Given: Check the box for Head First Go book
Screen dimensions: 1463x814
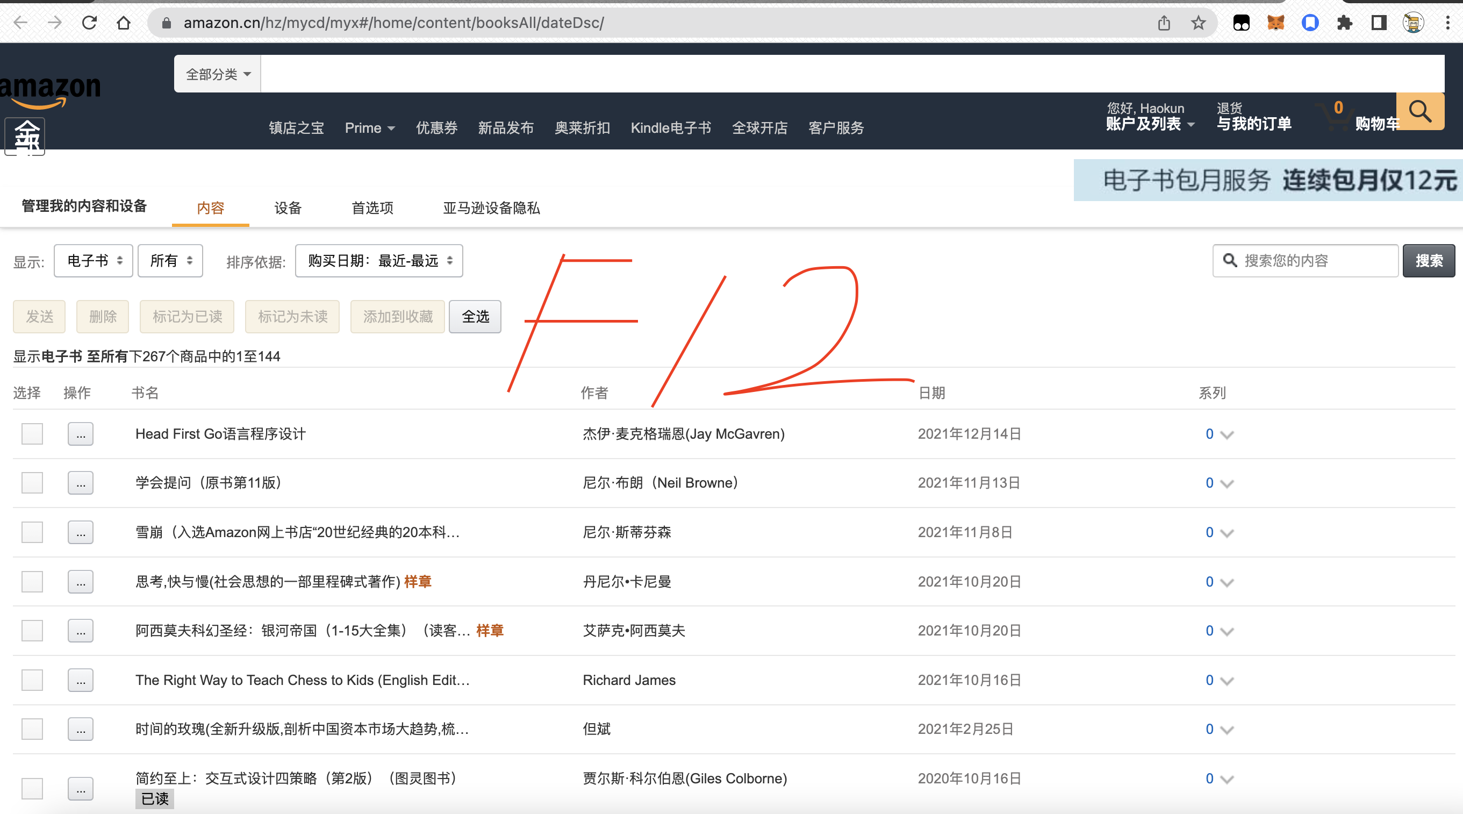Looking at the screenshot, I should (x=32, y=434).
